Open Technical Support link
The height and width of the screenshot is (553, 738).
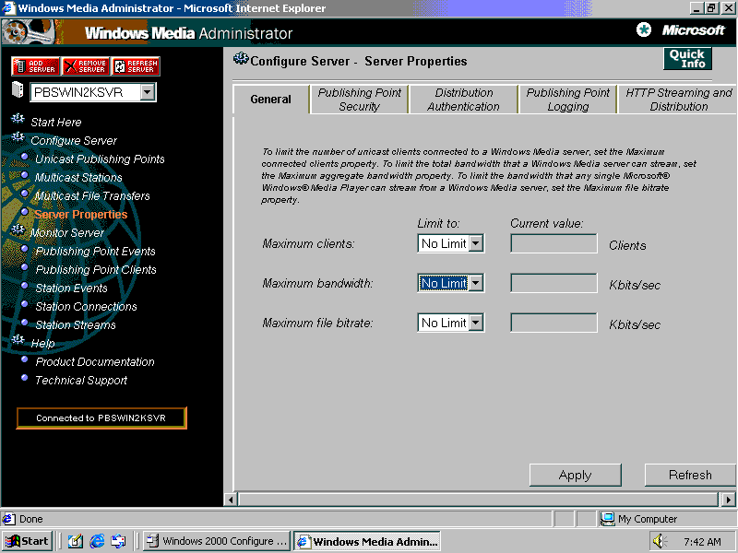tap(81, 380)
